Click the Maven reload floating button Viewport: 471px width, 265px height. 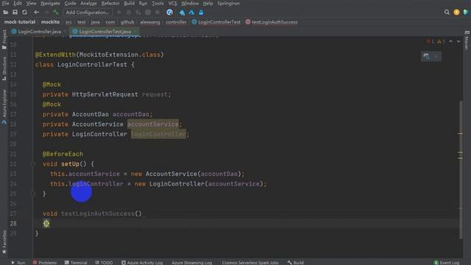click(426, 56)
